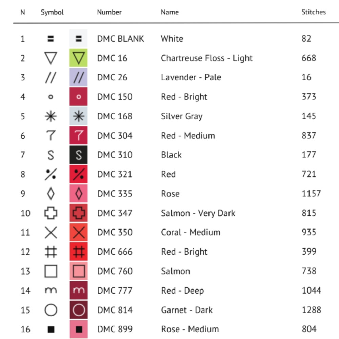Click the Stitches column header
The width and height of the screenshot is (339, 339).
click(x=314, y=12)
